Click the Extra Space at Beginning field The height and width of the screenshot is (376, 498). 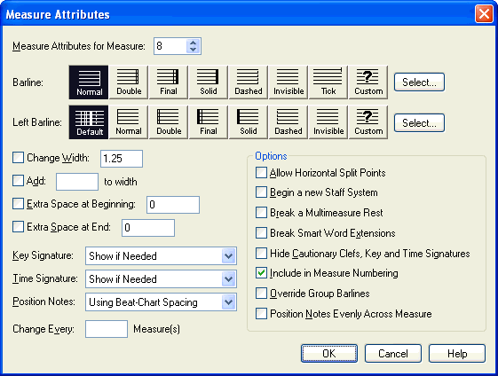tap(173, 205)
